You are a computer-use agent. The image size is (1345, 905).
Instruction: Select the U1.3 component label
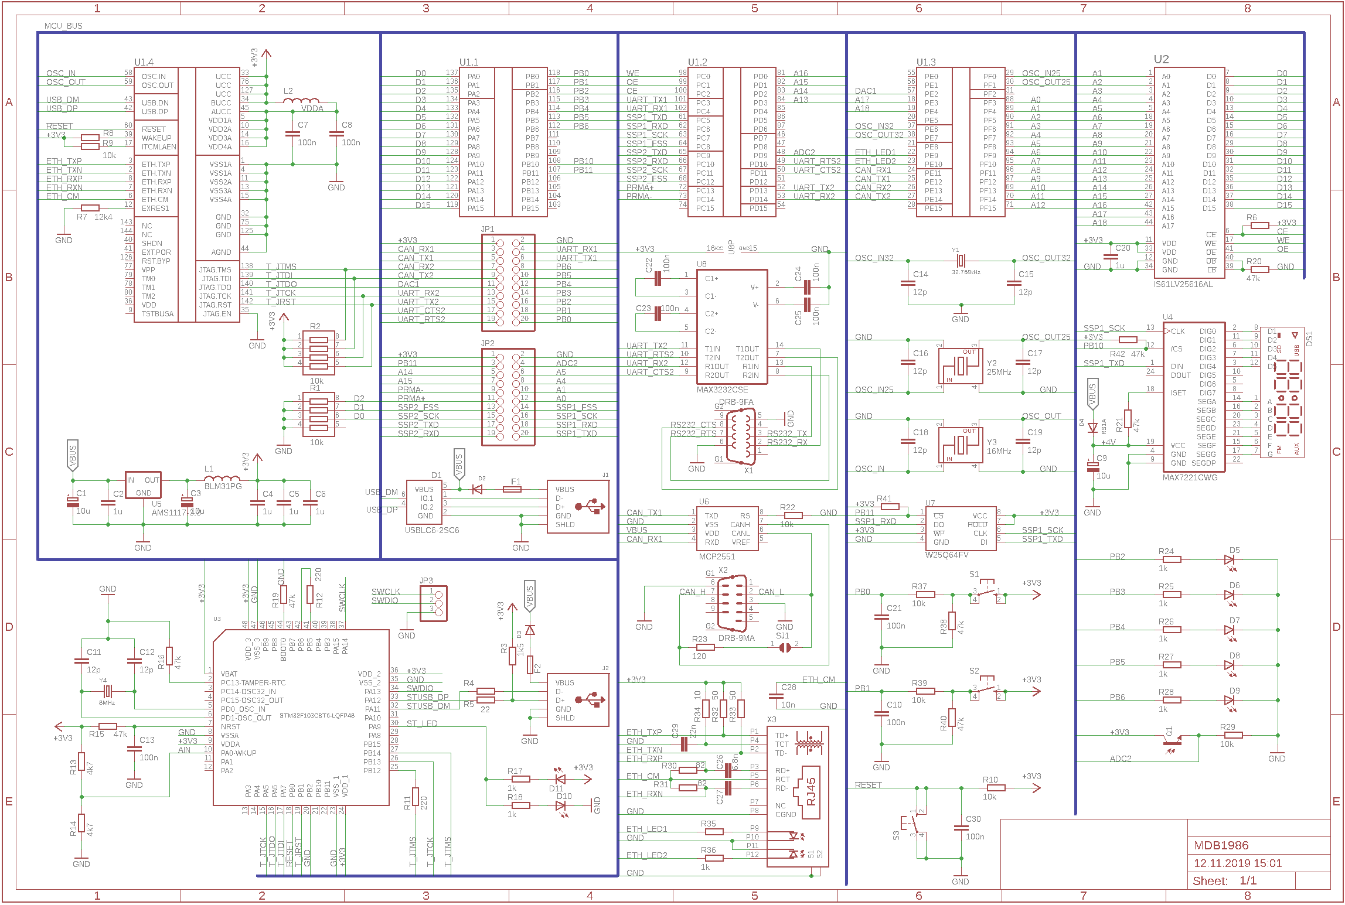tap(926, 62)
